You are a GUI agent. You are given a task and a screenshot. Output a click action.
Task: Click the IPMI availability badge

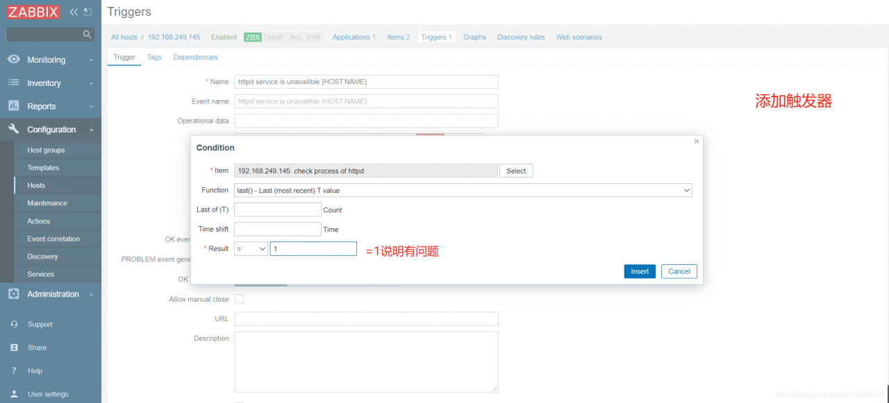click(x=314, y=37)
